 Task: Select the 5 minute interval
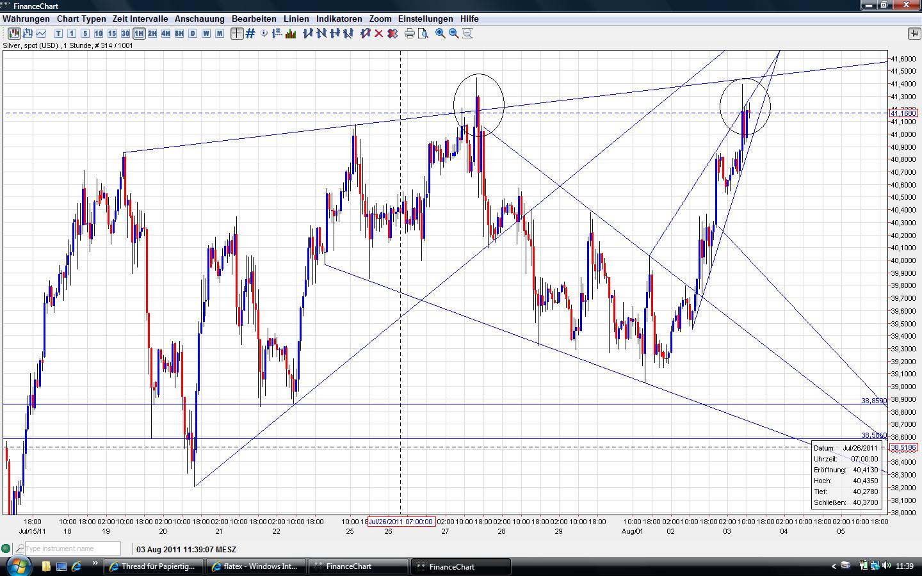point(85,33)
